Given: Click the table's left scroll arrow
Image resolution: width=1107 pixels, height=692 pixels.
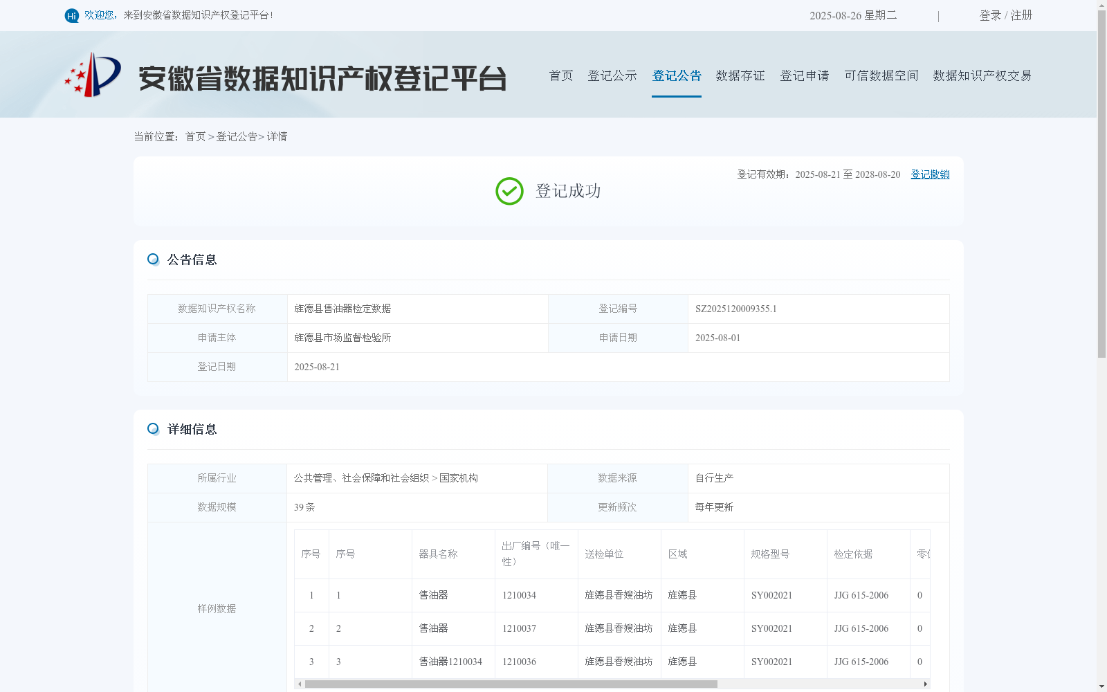Looking at the screenshot, I should pyautogui.click(x=300, y=684).
